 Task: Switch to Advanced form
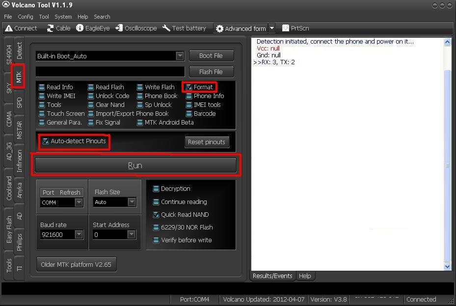coord(241,28)
